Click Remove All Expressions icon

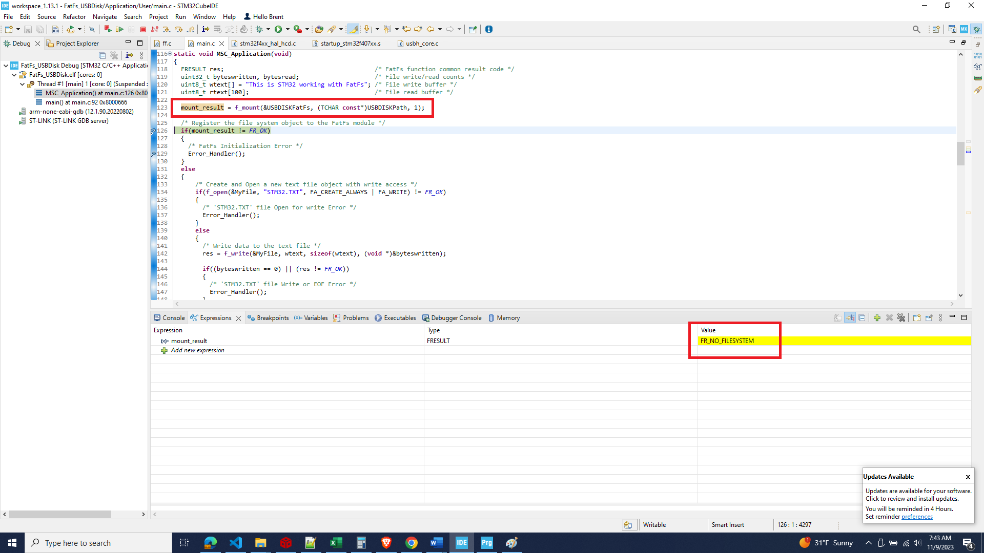[901, 318]
